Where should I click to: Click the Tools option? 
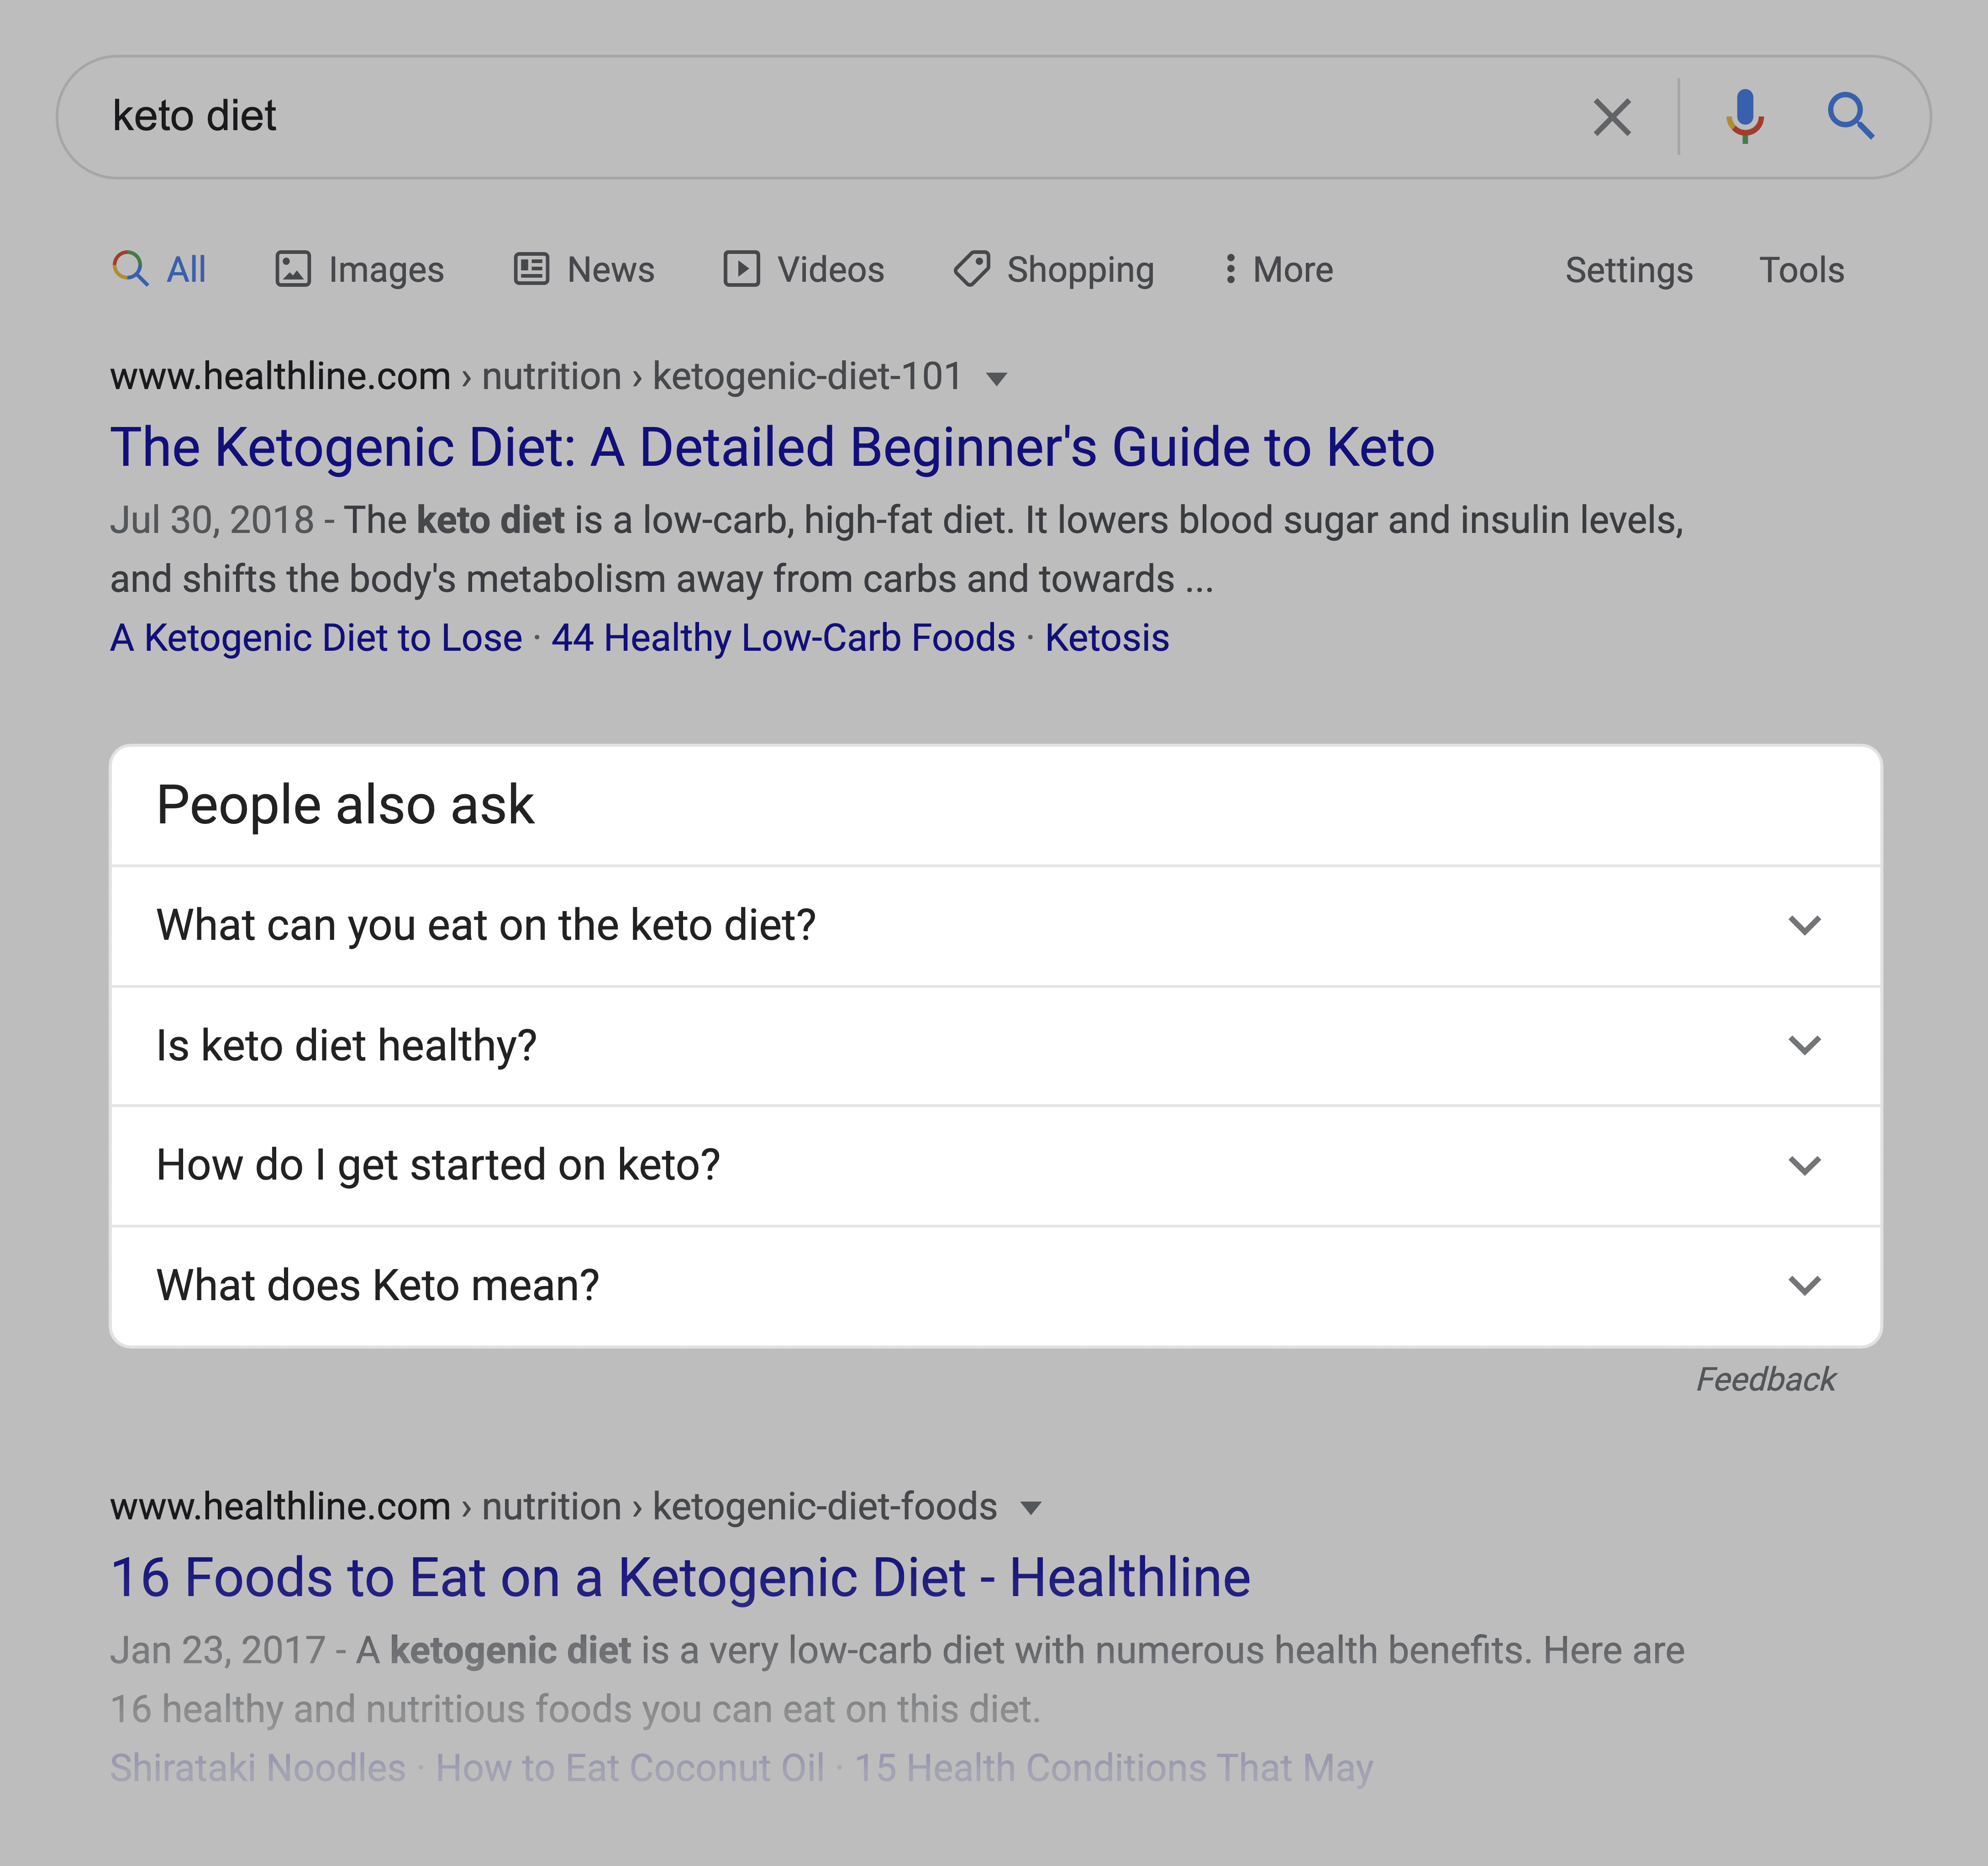[x=1802, y=269]
